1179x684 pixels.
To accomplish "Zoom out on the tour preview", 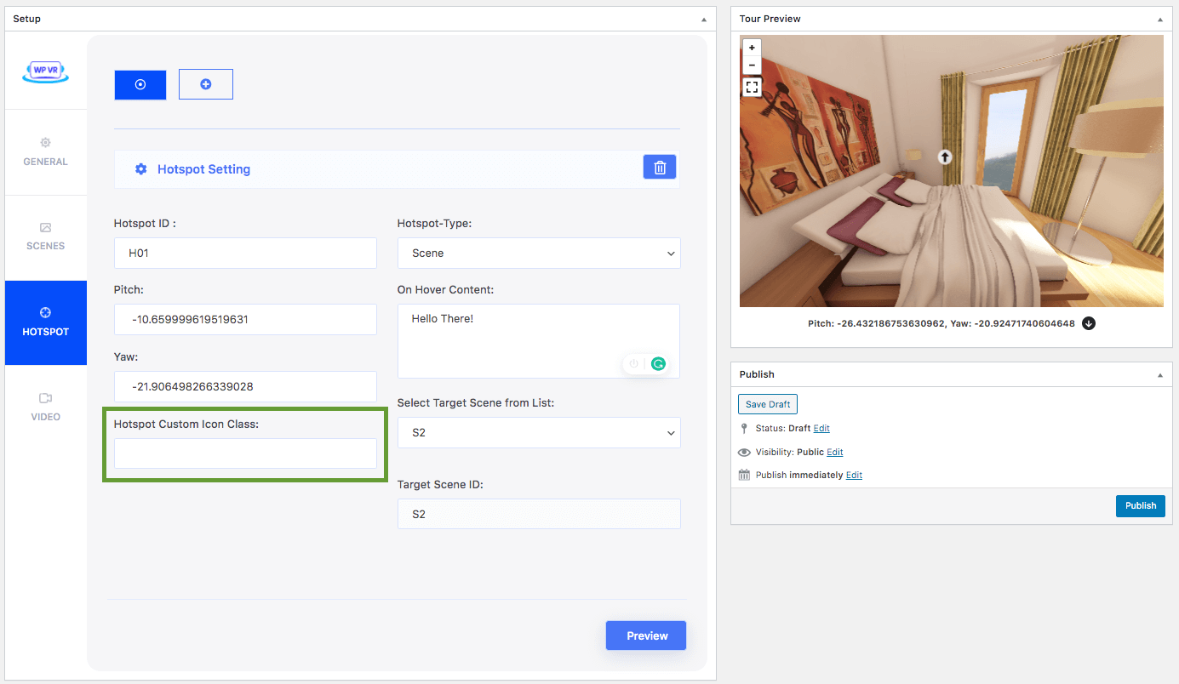I will click(752, 65).
